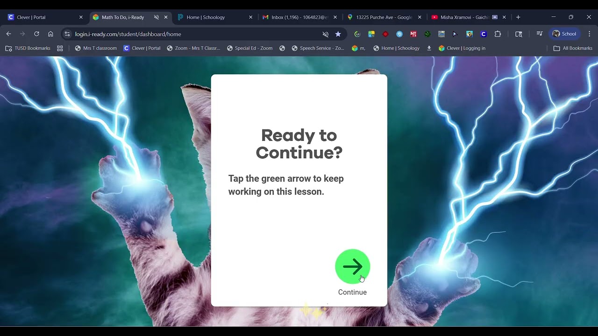Viewport: 598px width, 336px height.
Task: Close the Home | Schoology tab
Action: tap(250, 17)
